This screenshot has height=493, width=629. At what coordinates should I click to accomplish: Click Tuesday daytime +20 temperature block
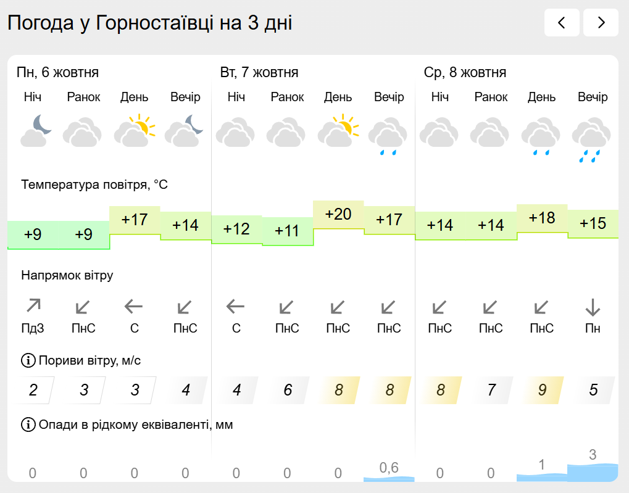pyautogui.click(x=338, y=215)
